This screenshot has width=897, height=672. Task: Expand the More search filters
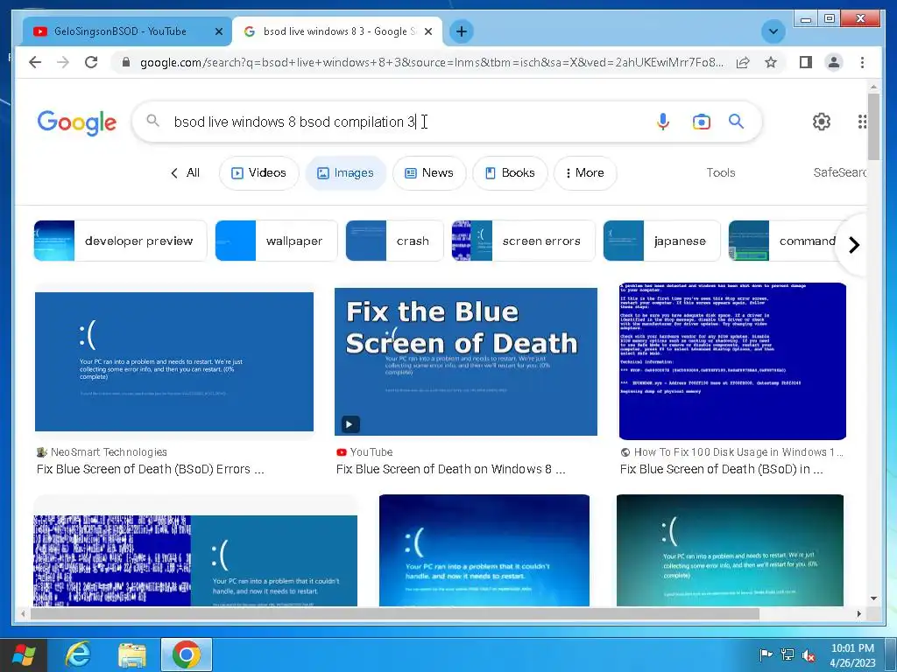pos(584,172)
